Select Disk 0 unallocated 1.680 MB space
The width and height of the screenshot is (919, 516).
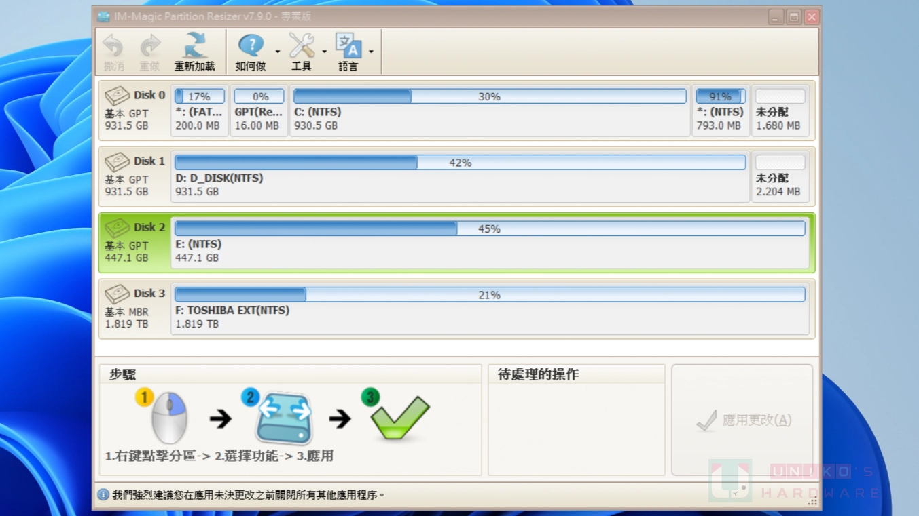point(780,111)
